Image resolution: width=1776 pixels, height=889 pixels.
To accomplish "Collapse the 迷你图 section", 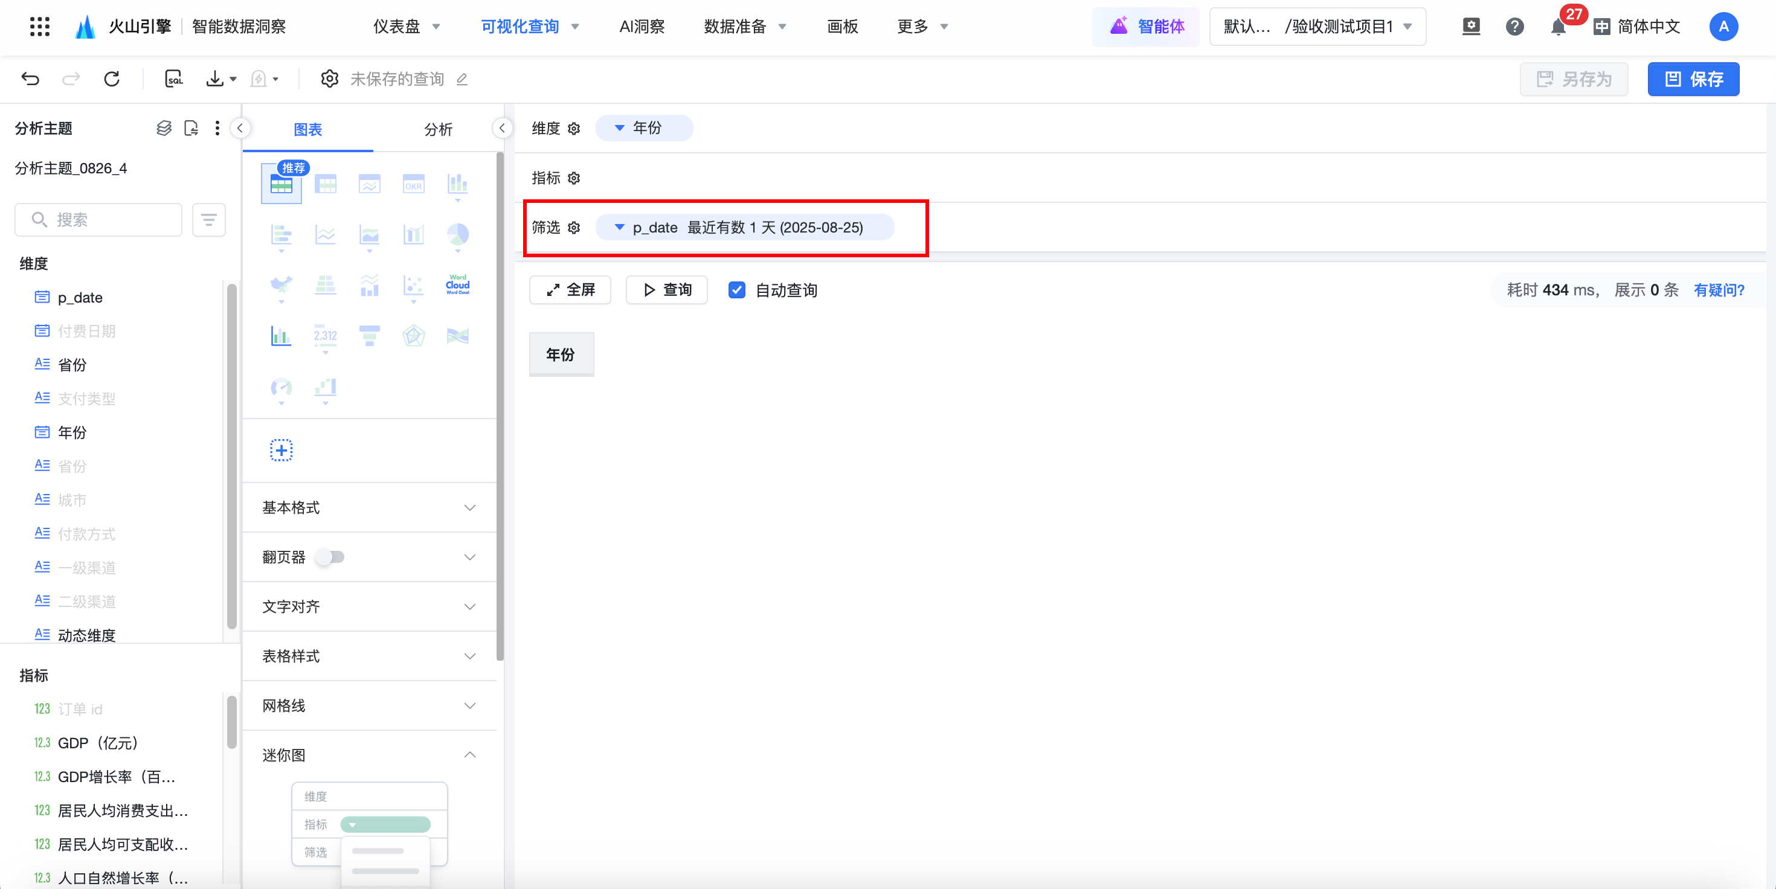I will click(x=469, y=754).
